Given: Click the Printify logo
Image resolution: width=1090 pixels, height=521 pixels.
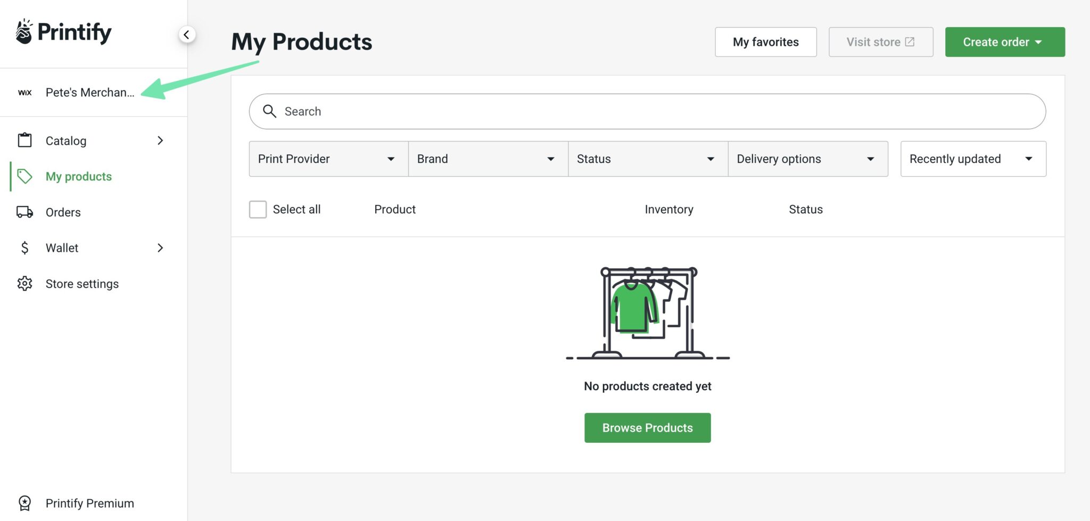Looking at the screenshot, I should click(x=63, y=32).
